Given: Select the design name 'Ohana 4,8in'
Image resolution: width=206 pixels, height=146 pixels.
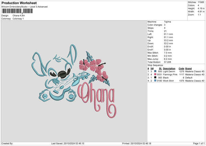Looking at the screenshot, I should point(19,15).
